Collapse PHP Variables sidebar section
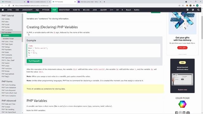 point(11,32)
